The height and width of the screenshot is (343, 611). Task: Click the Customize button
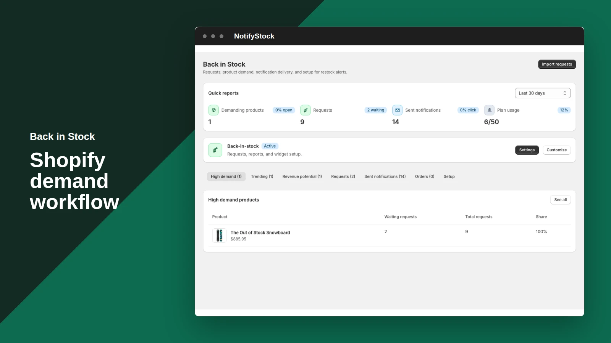(x=557, y=150)
